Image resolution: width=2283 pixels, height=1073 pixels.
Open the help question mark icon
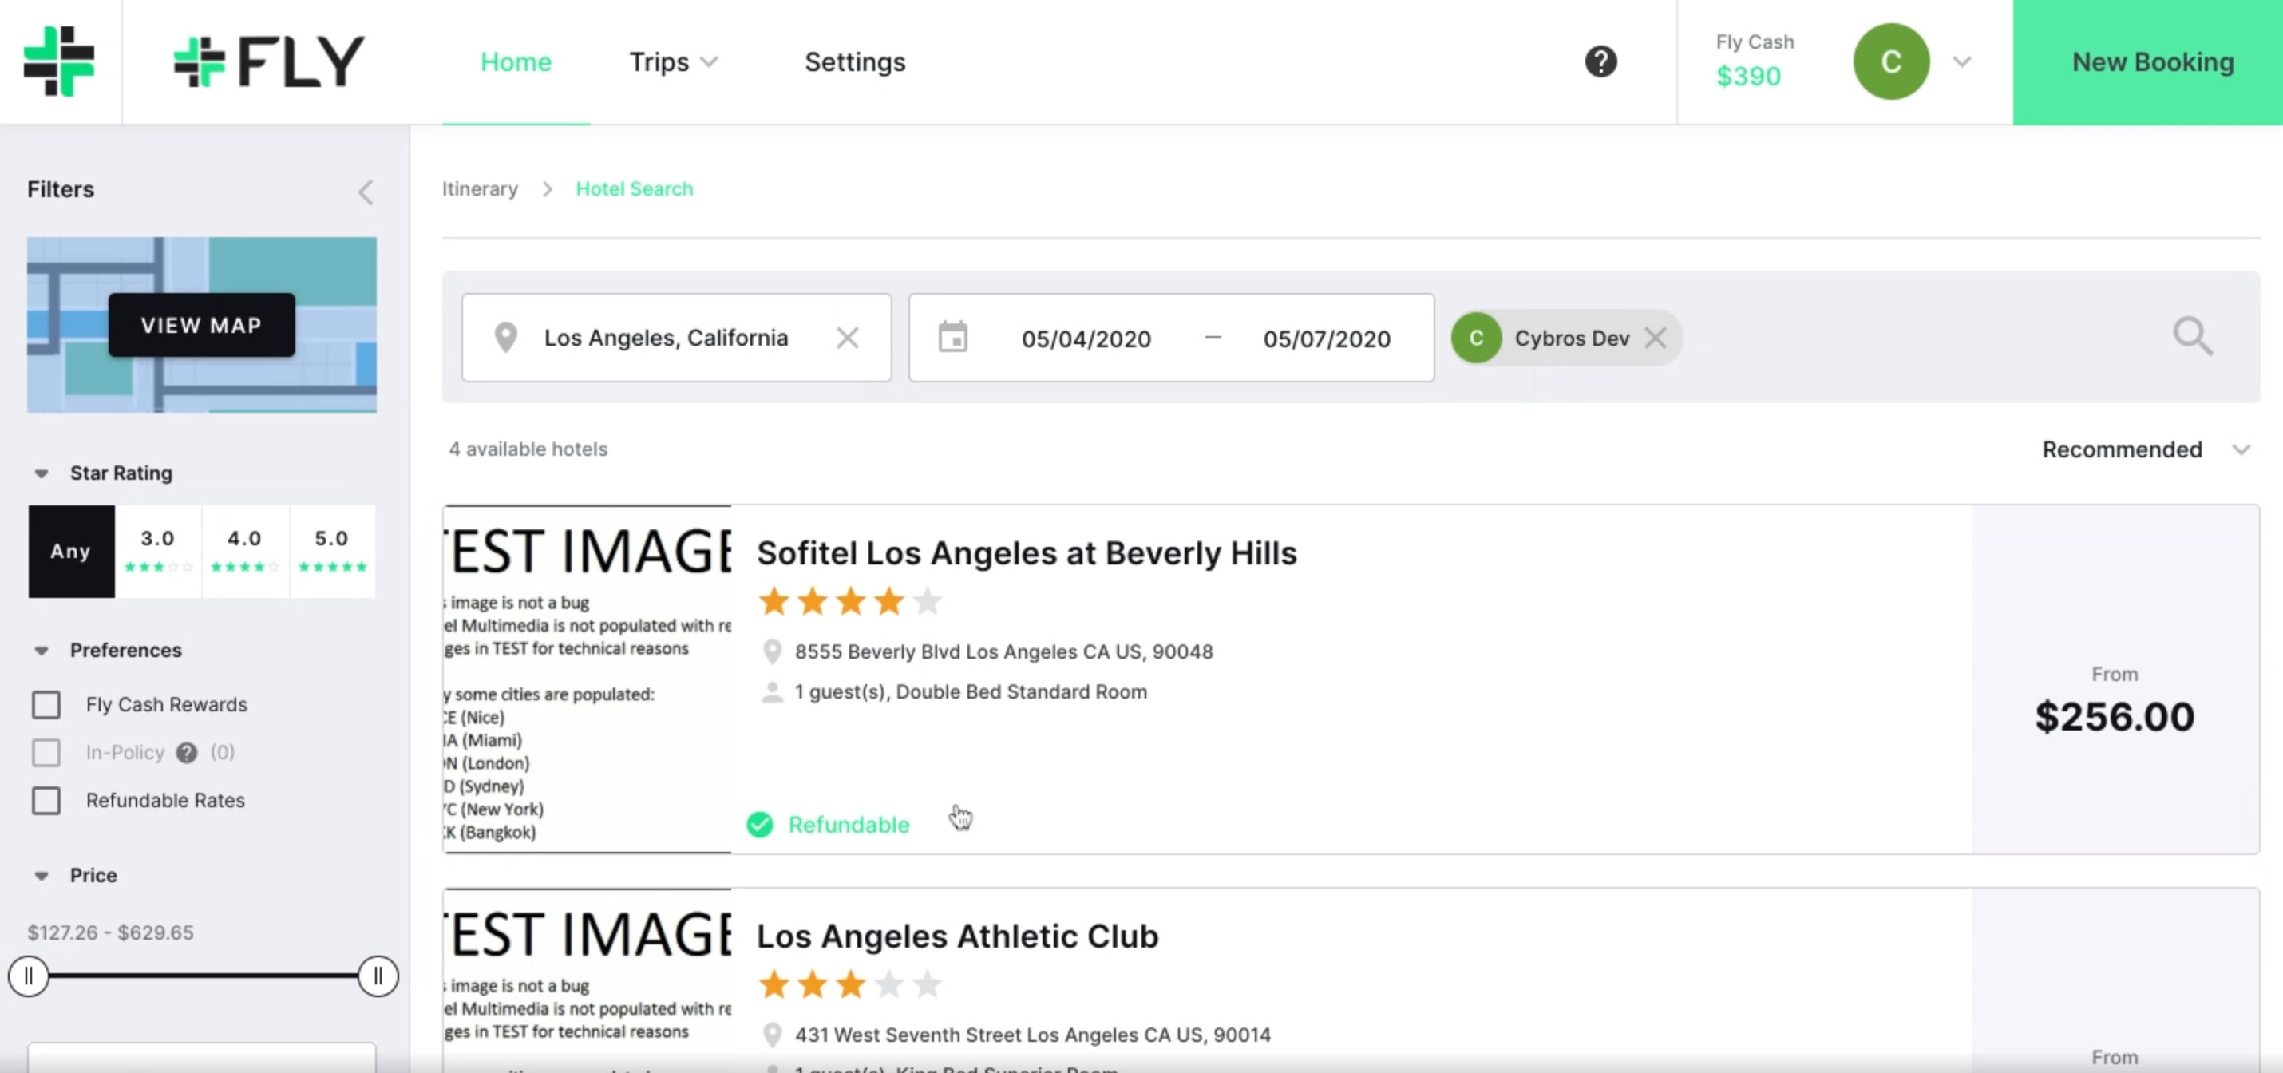coord(1600,62)
